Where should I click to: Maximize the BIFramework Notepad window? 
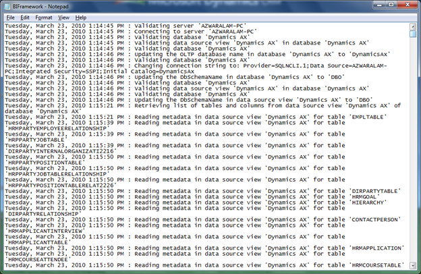(391, 5)
